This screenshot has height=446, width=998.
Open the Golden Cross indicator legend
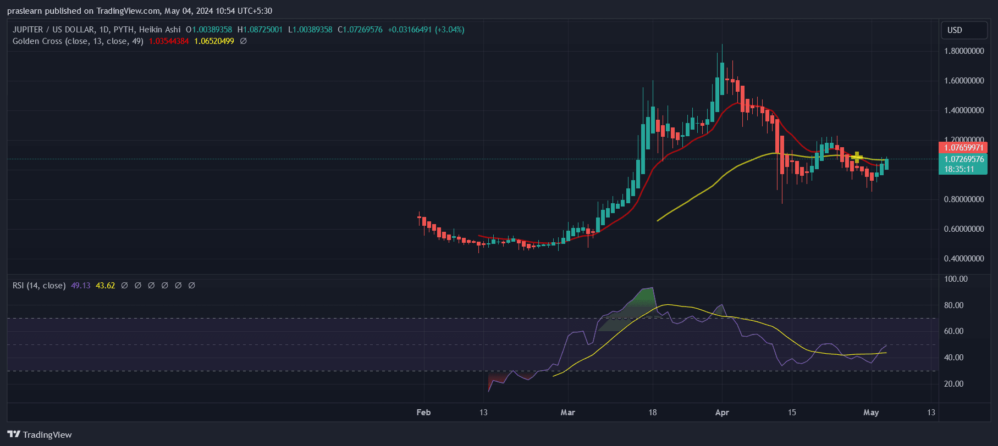point(78,41)
